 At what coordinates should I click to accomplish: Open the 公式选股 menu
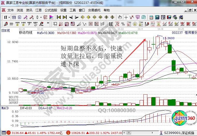pos(51,10)
